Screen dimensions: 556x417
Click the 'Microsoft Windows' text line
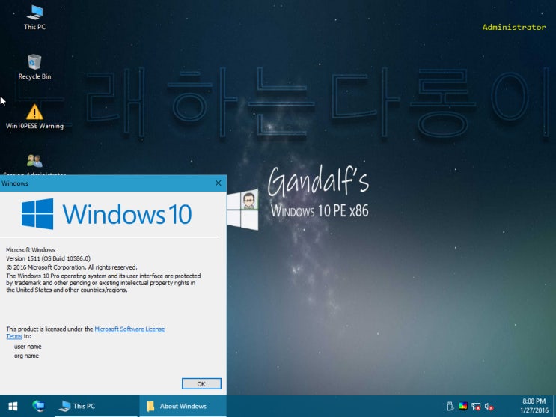31,250
